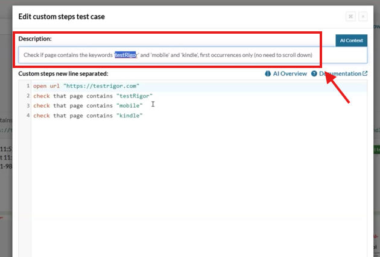Click line number 3 in editor gutter

[x=28, y=105]
